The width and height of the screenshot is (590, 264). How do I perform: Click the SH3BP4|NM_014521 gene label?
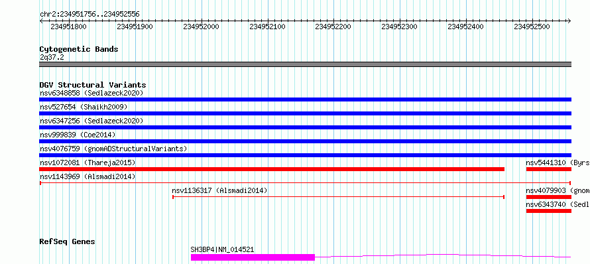click(222, 249)
